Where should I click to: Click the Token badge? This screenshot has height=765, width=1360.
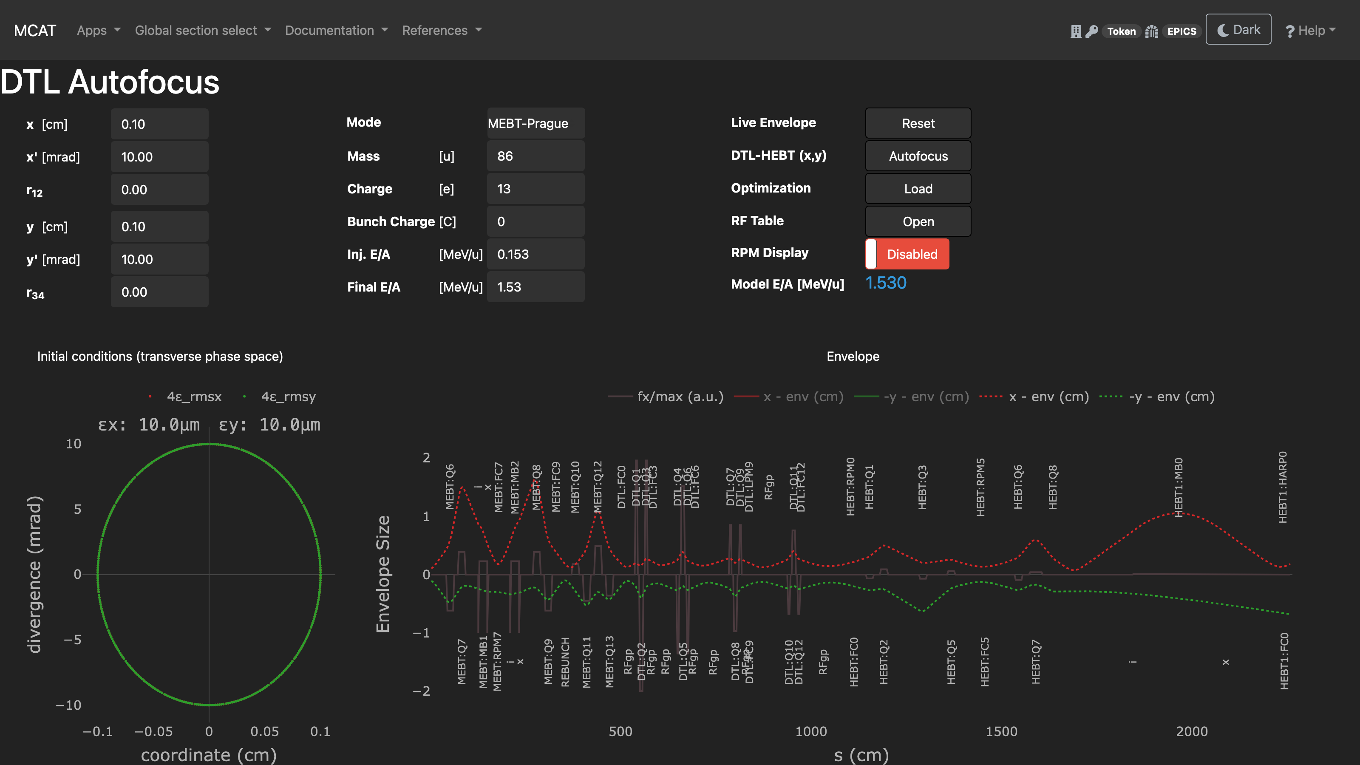pyautogui.click(x=1122, y=31)
